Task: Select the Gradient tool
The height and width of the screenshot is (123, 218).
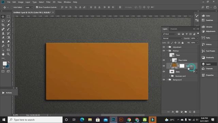Action: [x=8, y=38]
